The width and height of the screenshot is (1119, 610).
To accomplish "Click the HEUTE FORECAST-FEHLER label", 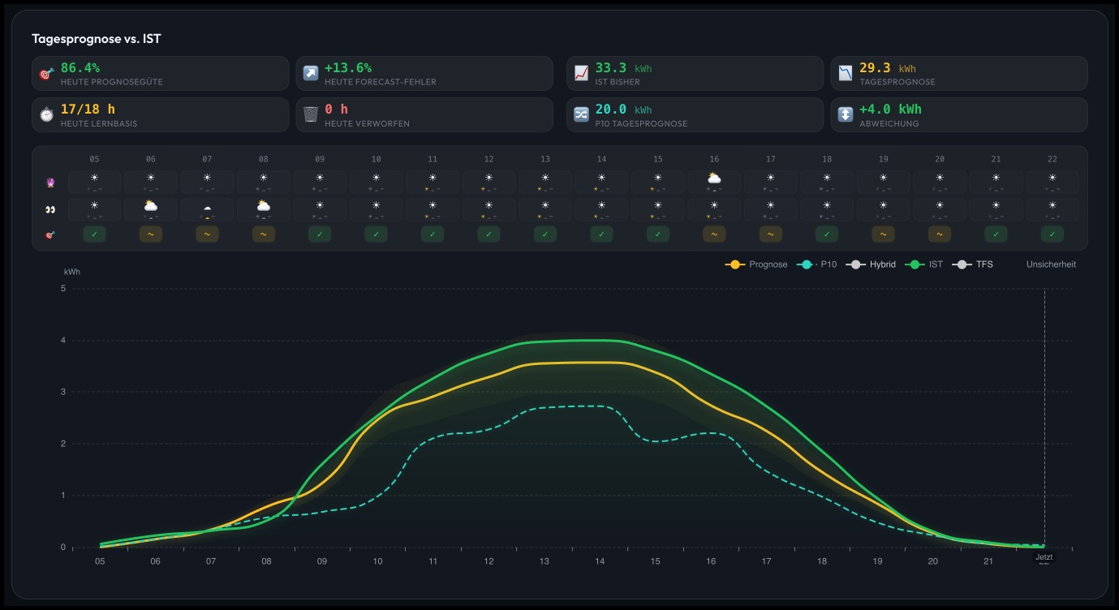I will pos(381,82).
